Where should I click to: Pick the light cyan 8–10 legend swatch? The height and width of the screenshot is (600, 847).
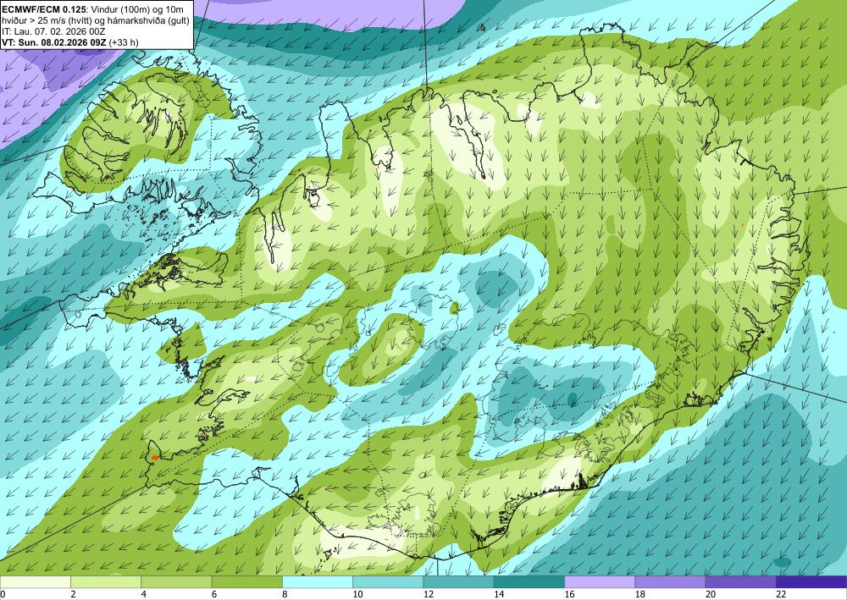pyautogui.click(x=318, y=582)
